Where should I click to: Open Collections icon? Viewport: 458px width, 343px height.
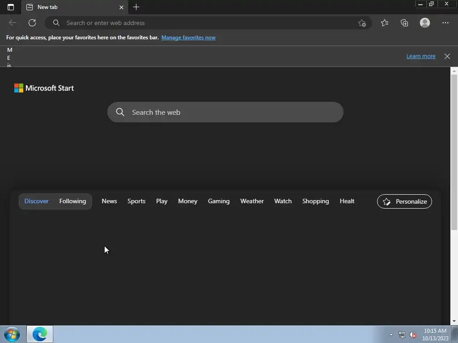coord(404,23)
